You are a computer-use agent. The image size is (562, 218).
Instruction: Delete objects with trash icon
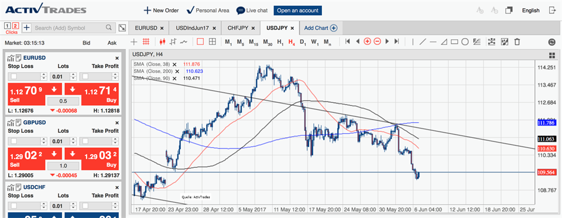(x=517, y=42)
